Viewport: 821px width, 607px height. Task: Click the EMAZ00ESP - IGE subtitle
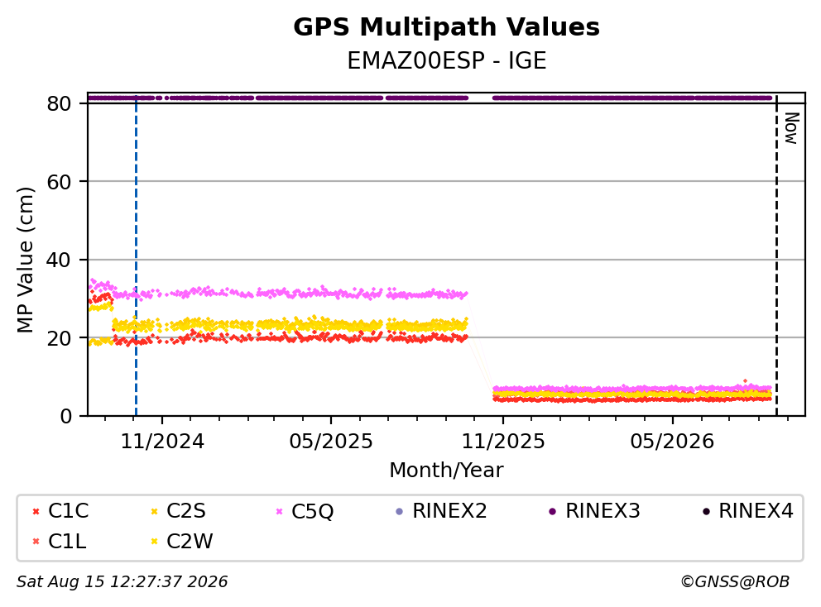coord(447,60)
